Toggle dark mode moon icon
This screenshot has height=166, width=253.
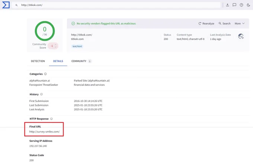click(249, 5)
